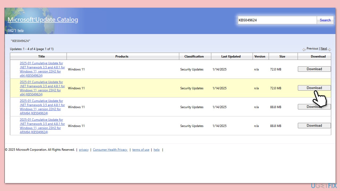Download the 22H2 x64 update

tap(314, 69)
